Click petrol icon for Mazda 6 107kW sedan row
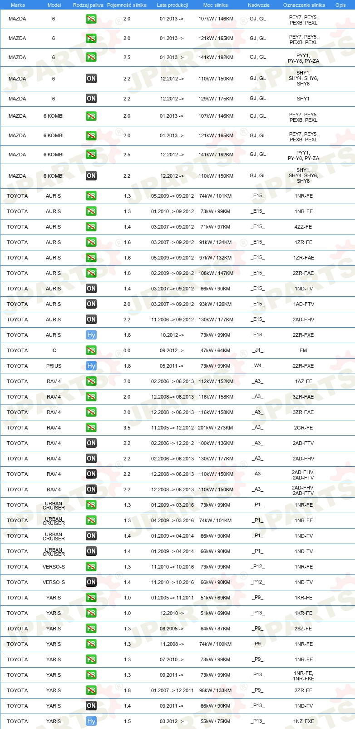This screenshot has width=355, height=729. (91, 19)
